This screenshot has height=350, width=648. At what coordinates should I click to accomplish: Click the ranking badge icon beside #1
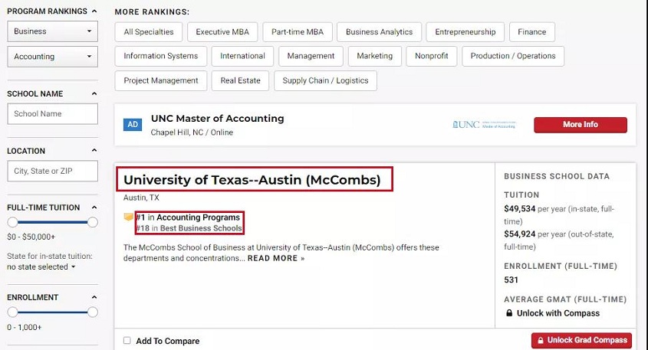[129, 217]
